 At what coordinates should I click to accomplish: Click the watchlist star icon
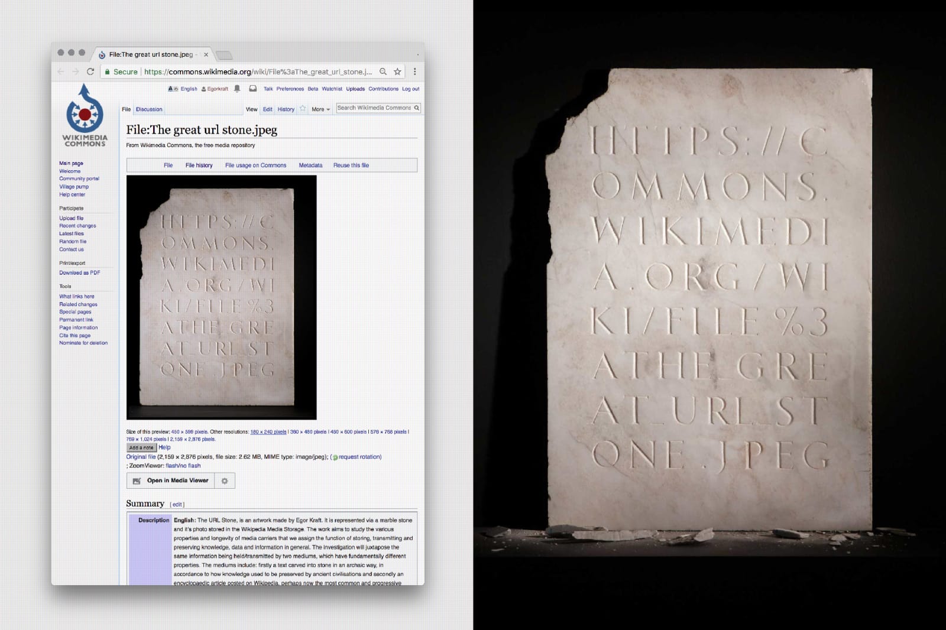(303, 109)
